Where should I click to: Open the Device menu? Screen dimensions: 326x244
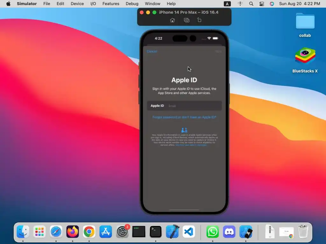77,4
